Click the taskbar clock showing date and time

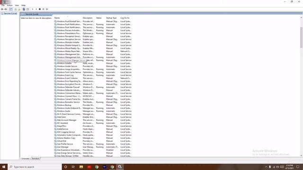coord(289,167)
